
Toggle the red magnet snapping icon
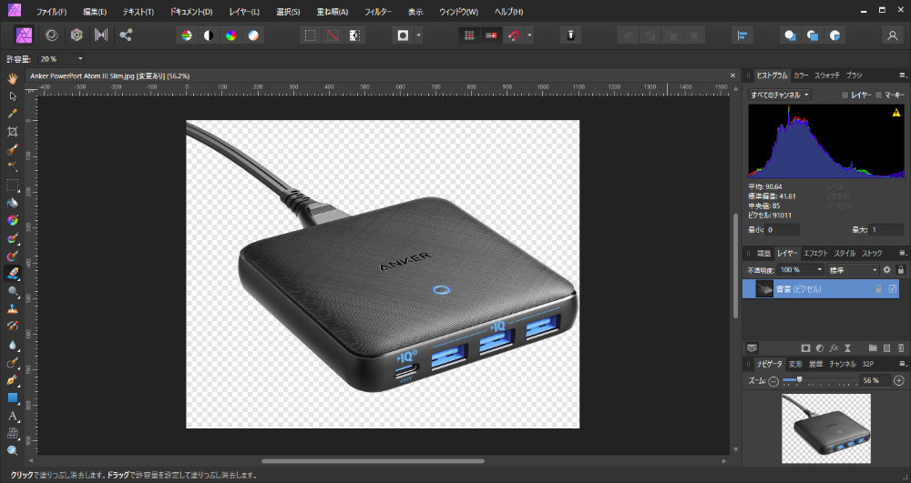[x=514, y=35]
